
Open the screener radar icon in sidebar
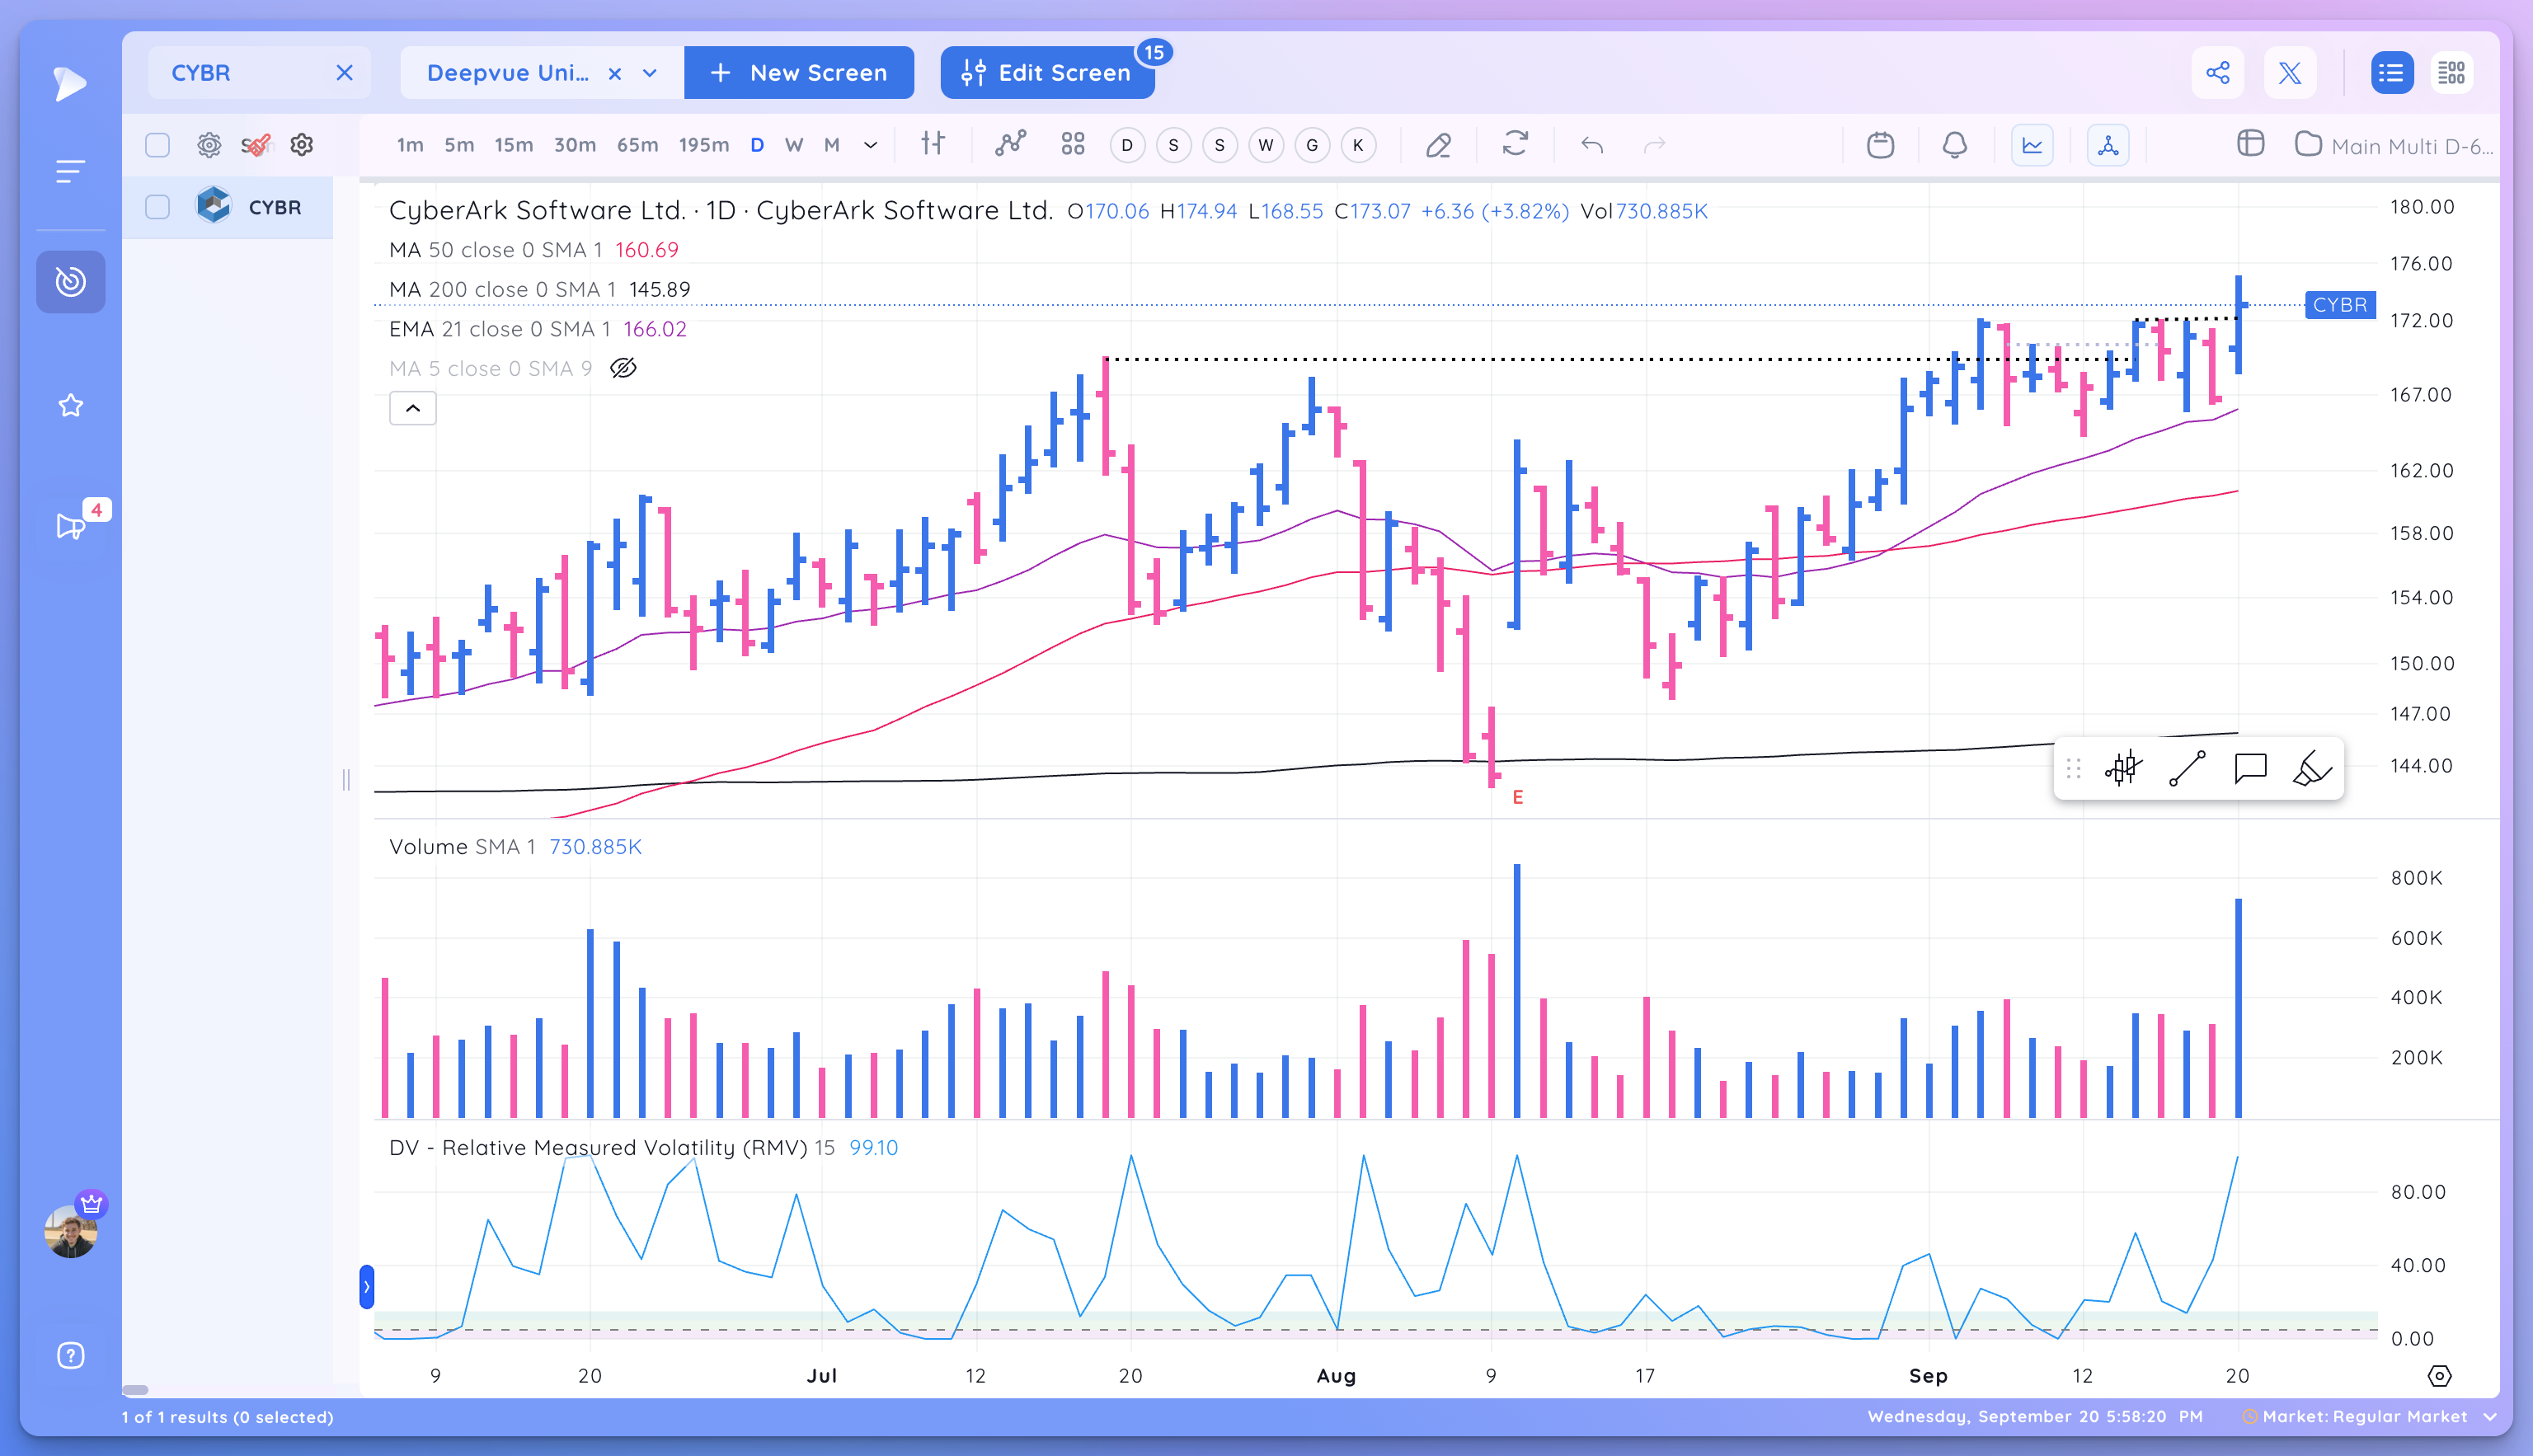(70, 282)
